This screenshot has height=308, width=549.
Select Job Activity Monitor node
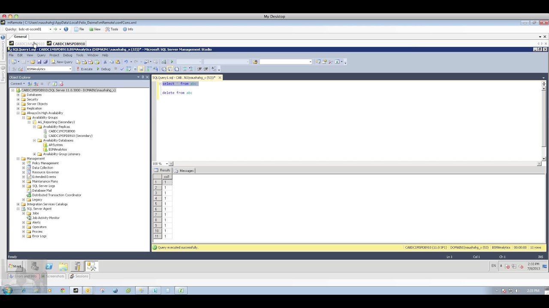point(46,218)
